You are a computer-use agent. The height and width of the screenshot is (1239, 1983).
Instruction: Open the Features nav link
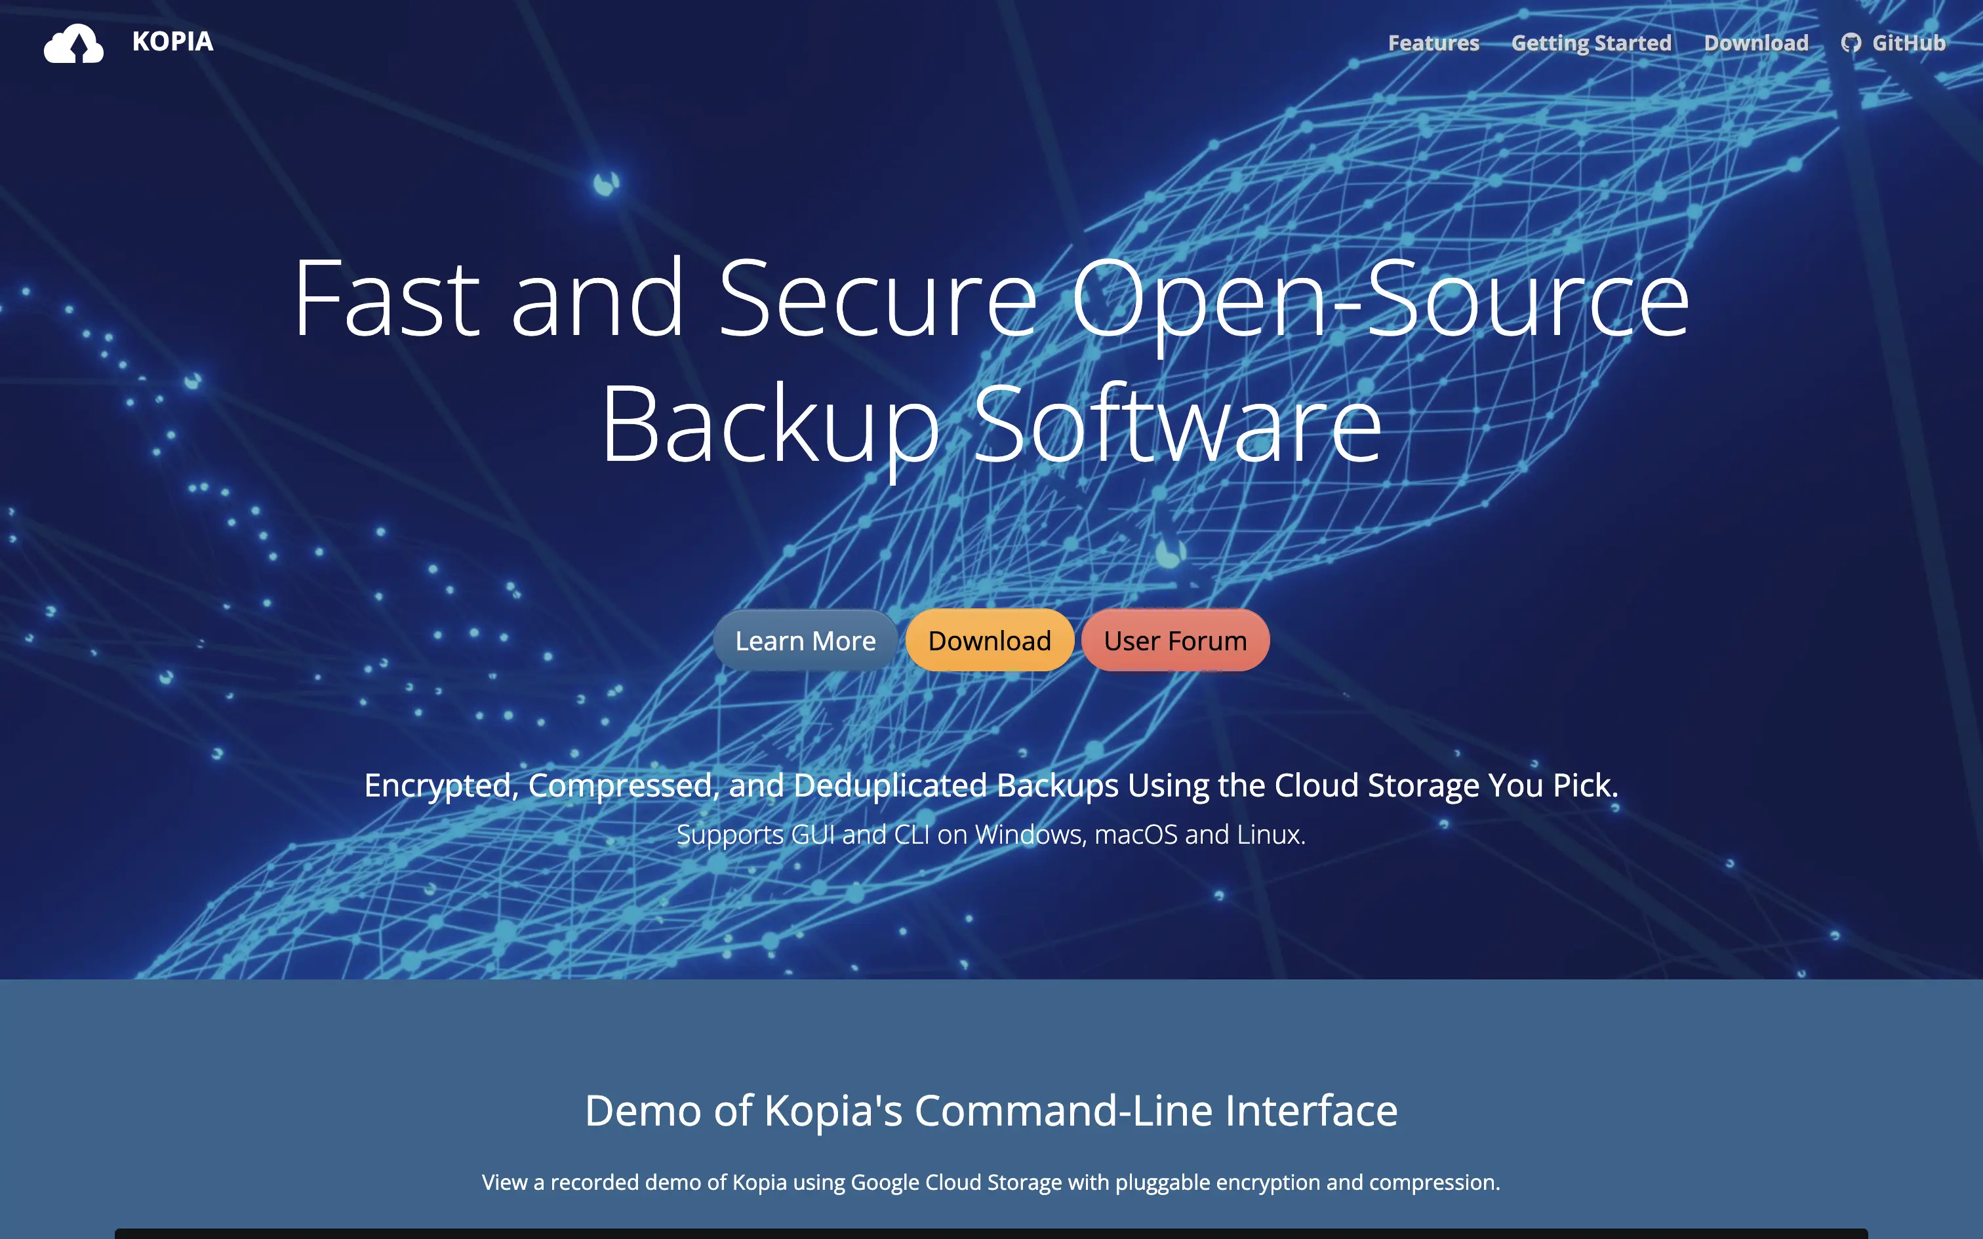point(1433,43)
